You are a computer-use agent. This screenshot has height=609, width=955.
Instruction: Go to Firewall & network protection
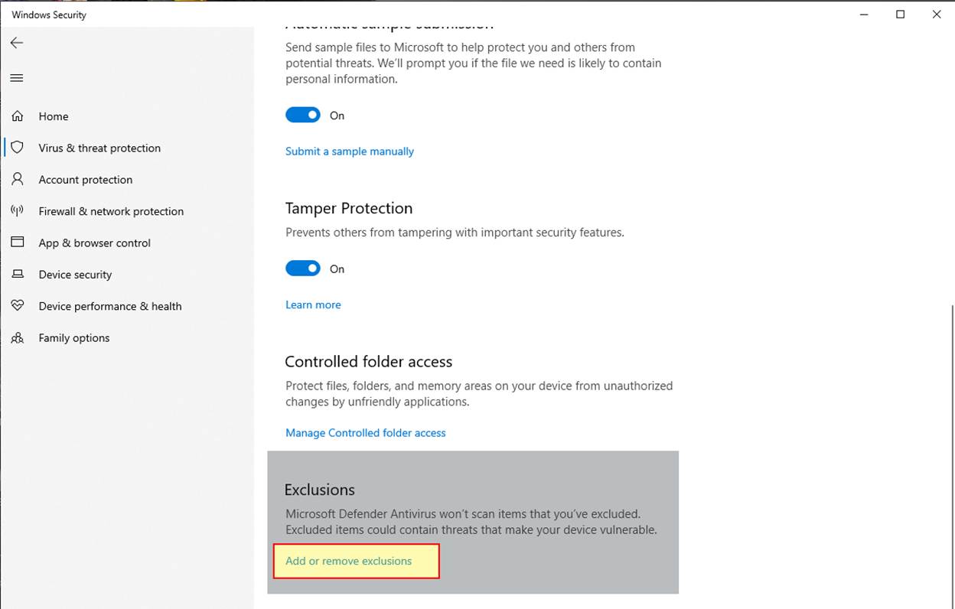point(111,211)
